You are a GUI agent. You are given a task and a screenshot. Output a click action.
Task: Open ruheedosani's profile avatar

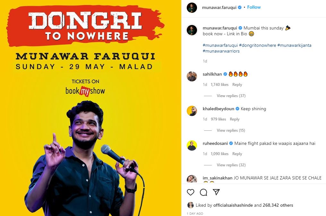(192, 145)
